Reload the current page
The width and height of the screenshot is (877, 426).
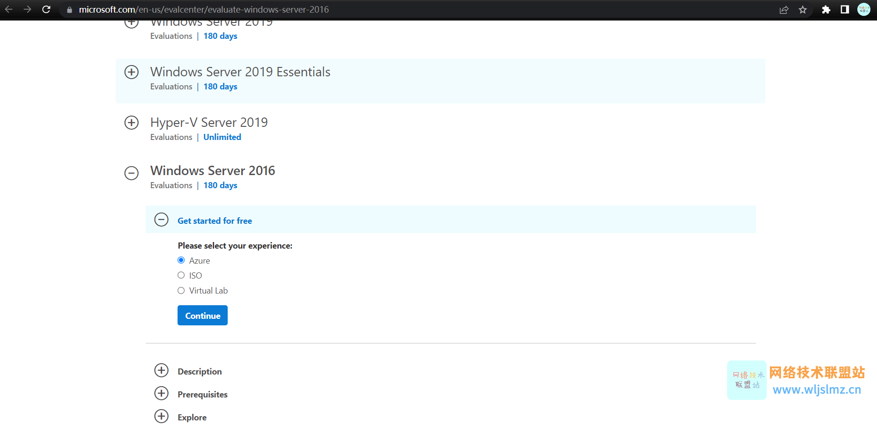click(46, 9)
